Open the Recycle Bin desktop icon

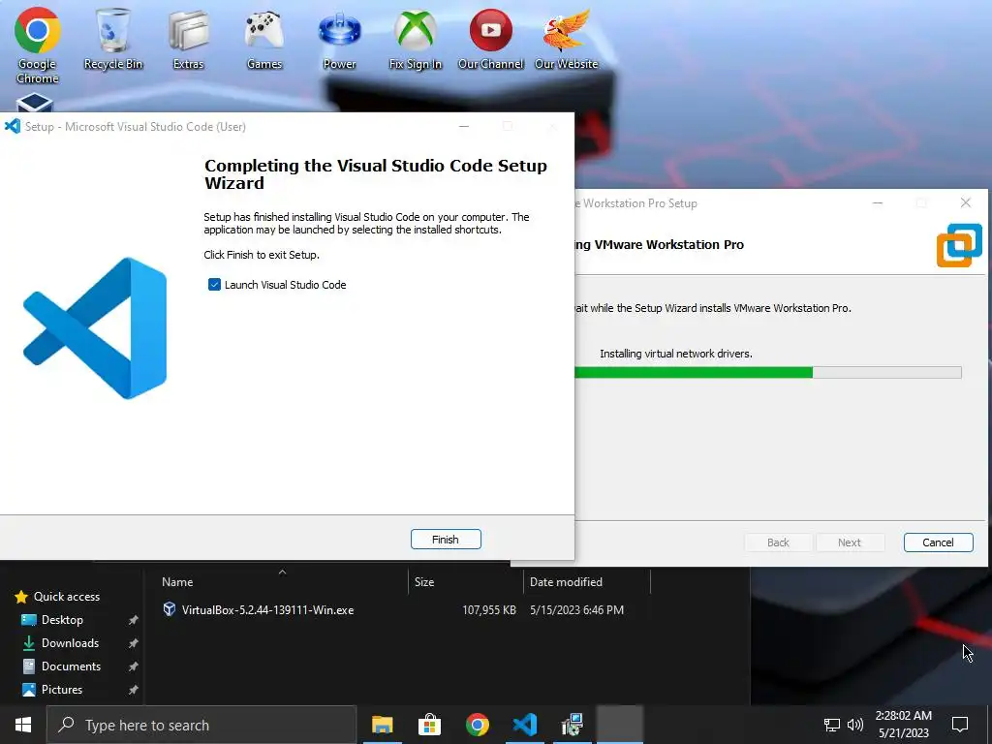[x=113, y=40]
